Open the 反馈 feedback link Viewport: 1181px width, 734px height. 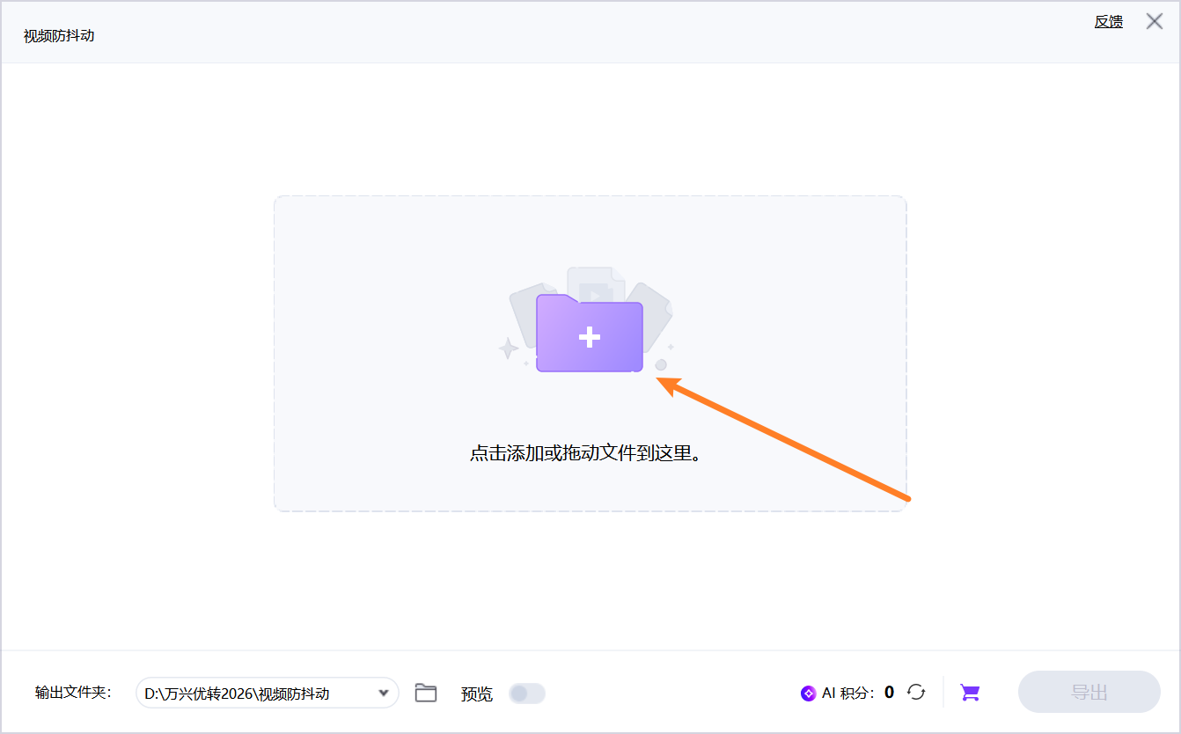click(x=1107, y=20)
